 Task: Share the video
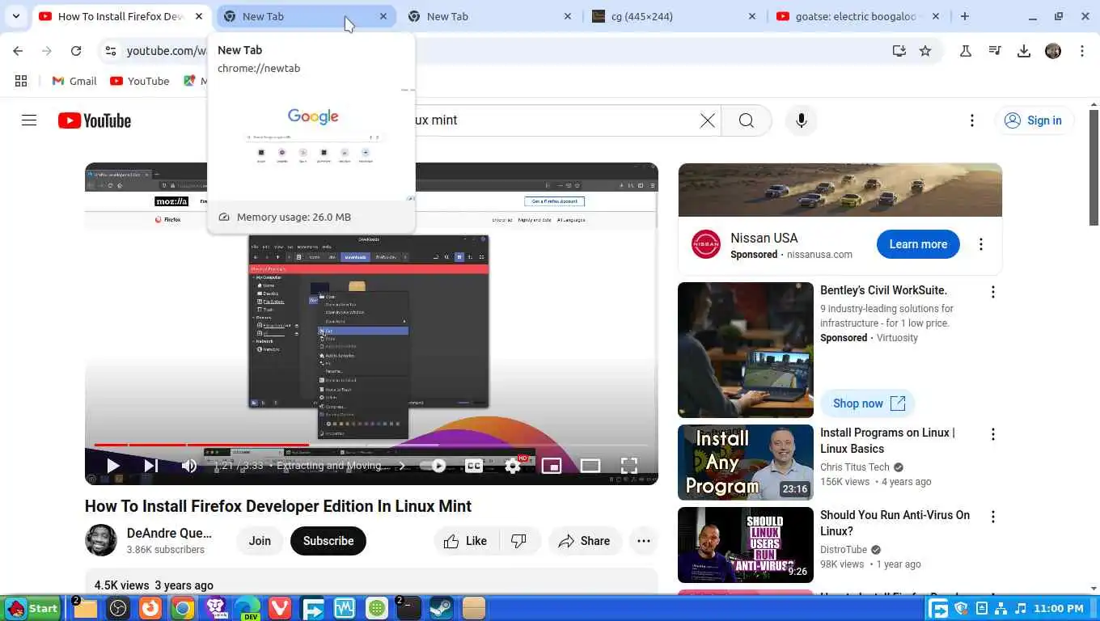(x=585, y=541)
